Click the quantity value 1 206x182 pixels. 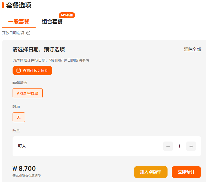coord(180,146)
